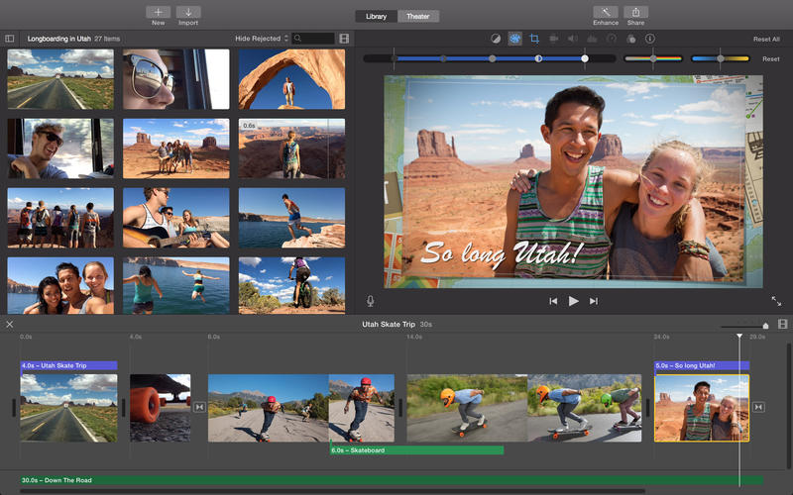Play the video in the viewer
793x495 pixels.
tap(573, 301)
